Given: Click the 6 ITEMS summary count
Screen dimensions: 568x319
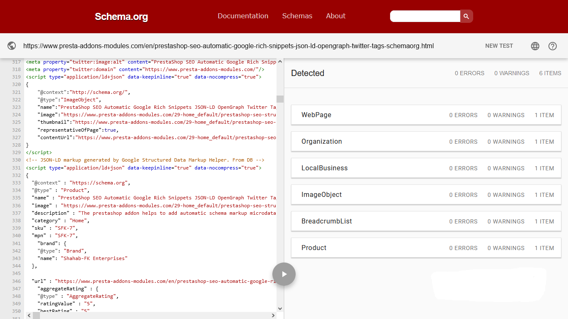Looking at the screenshot, I should [x=550, y=73].
